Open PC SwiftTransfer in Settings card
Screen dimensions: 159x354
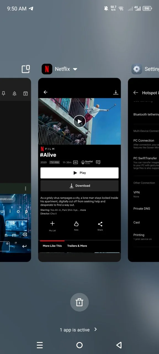(x=146, y=163)
